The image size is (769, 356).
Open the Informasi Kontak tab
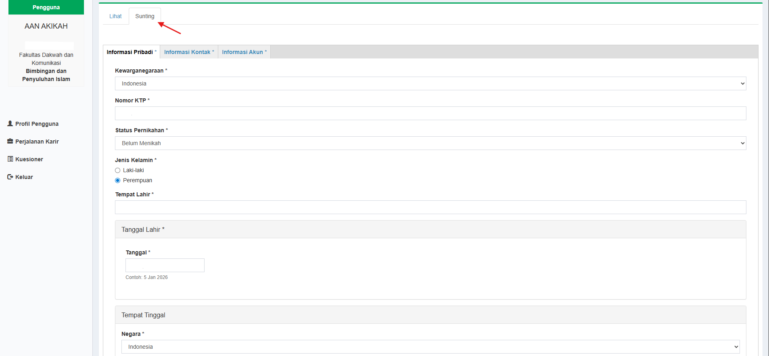pyautogui.click(x=188, y=52)
